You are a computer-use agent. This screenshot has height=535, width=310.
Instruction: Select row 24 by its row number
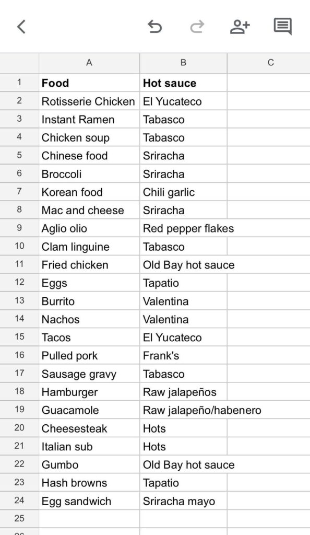(x=19, y=501)
